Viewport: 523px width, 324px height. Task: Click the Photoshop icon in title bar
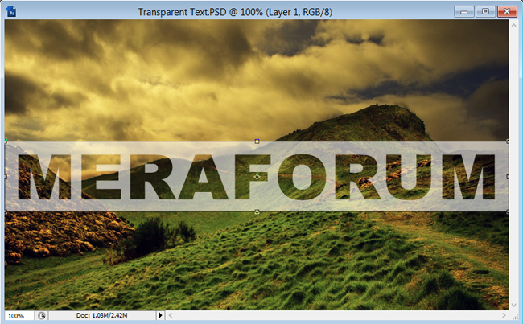[x=12, y=11]
